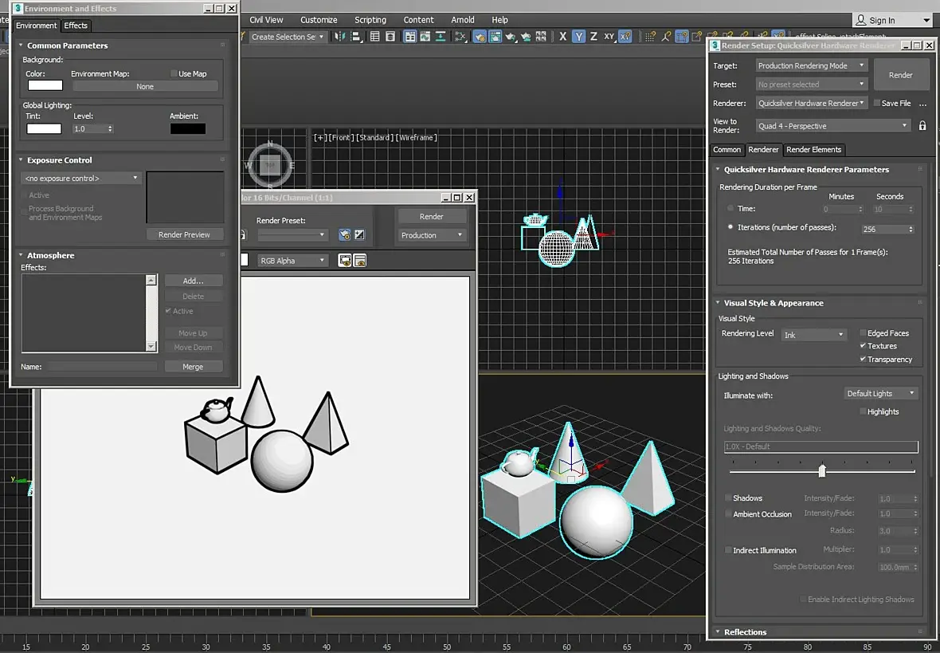Click the Render Setup teapot icon

pyautogui.click(x=480, y=37)
